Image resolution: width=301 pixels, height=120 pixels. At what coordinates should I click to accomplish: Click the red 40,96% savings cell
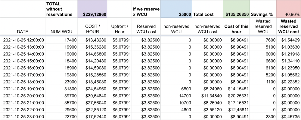point(288,9)
